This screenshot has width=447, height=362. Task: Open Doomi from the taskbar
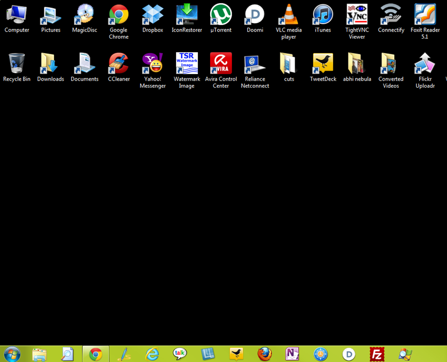(x=349, y=354)
